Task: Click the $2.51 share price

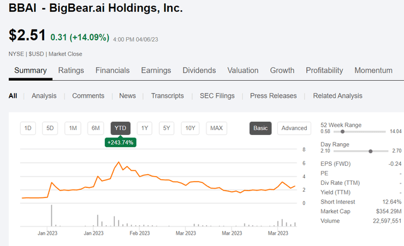Action: pyautogui.click(x=27, y=35)
